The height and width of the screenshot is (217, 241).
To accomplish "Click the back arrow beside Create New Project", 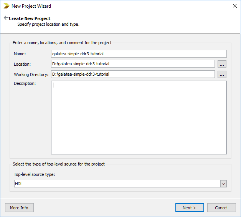I will pos(6,18).
